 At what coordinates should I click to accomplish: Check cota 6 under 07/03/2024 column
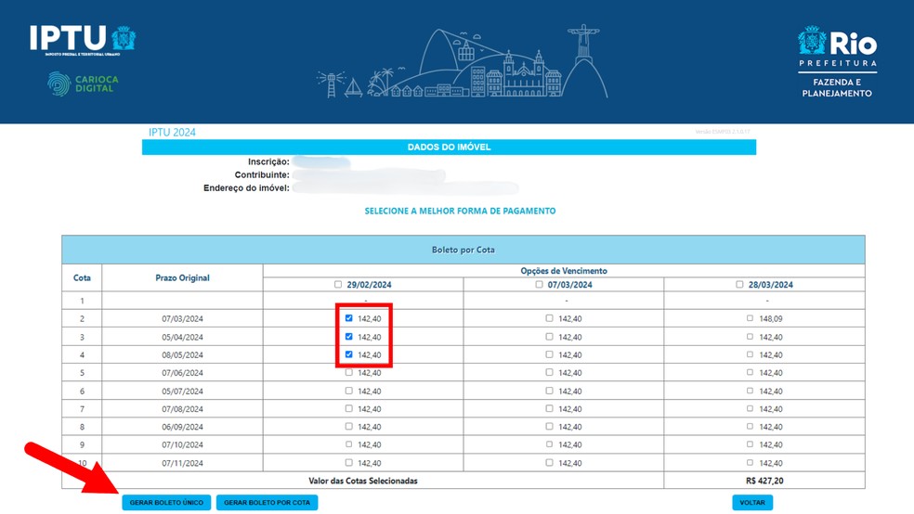tap(549, 391)
